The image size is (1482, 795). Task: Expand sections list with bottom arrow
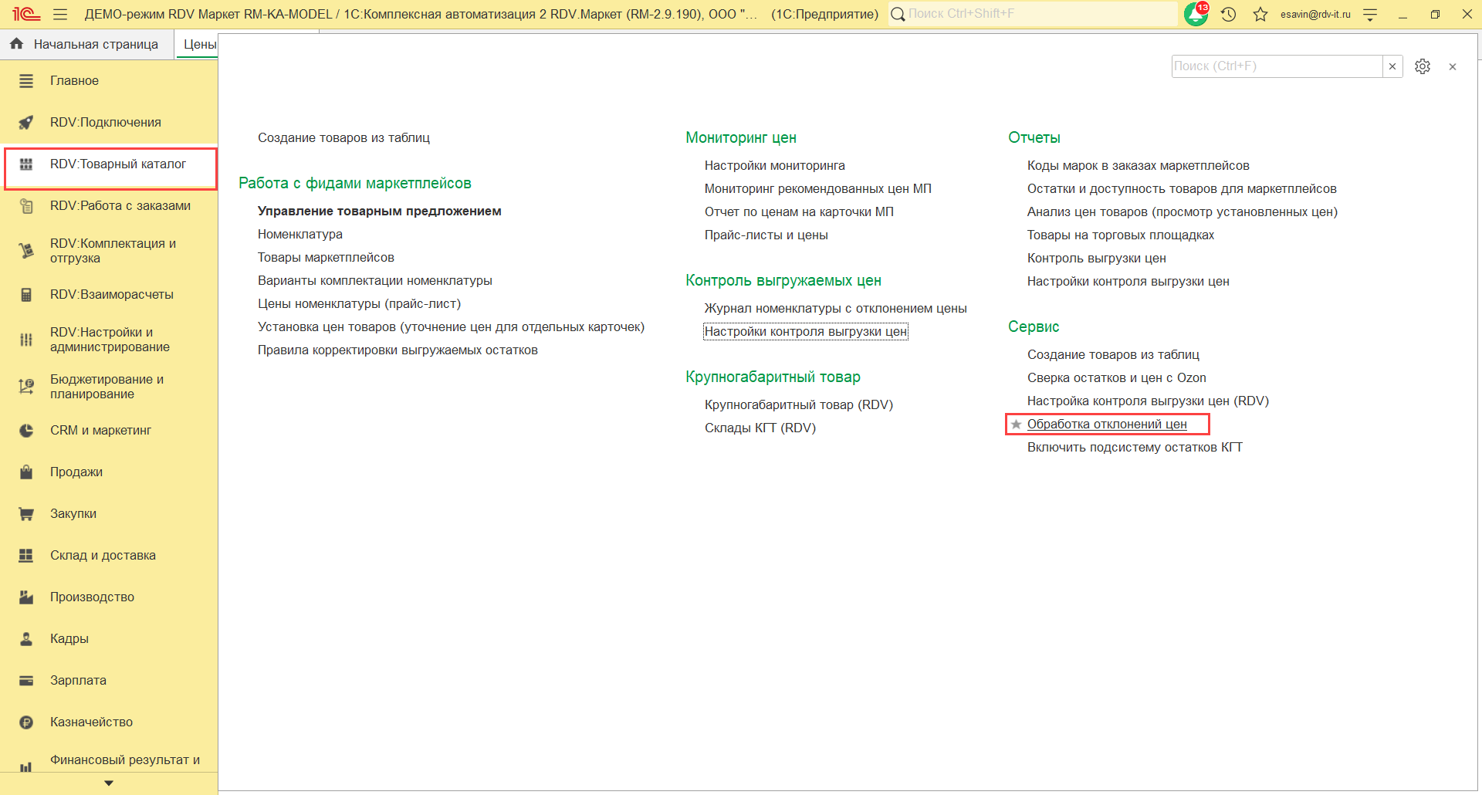pyautogui.click(x=109, y=783)
